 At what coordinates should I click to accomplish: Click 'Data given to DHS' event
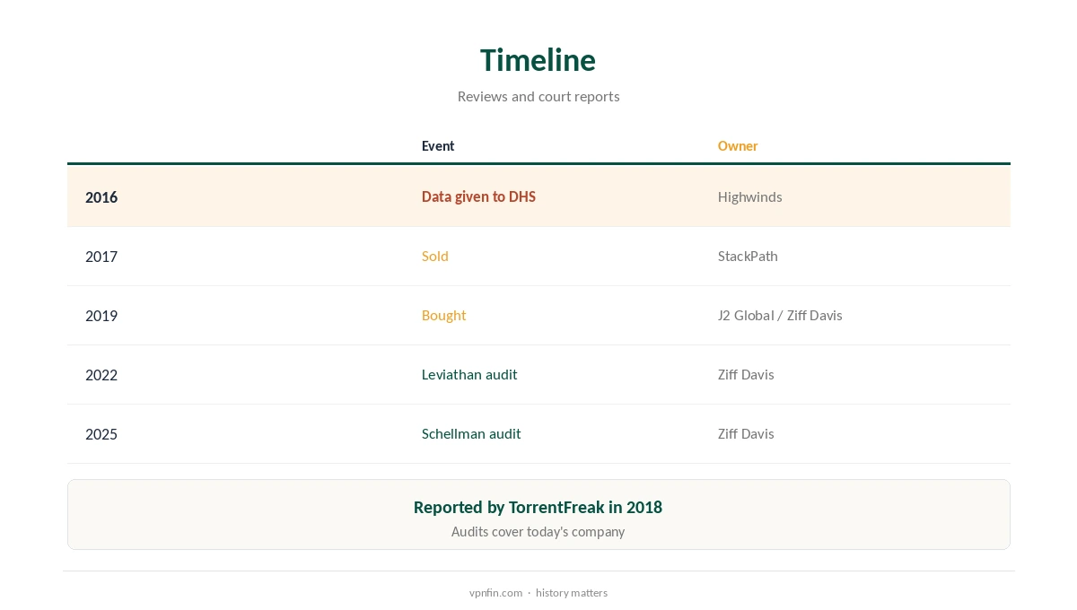[478, 196]
